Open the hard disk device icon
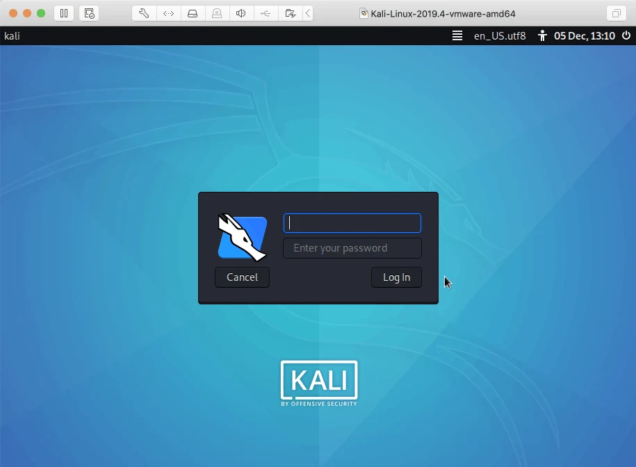 click(x=193, y=13)
